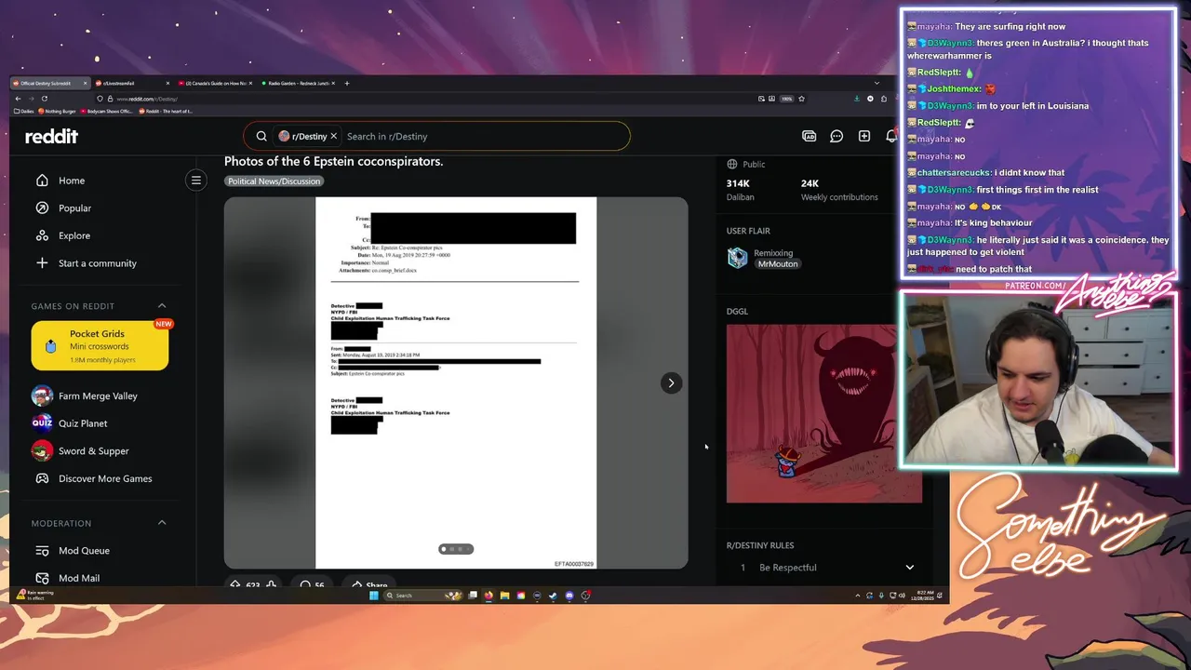
Task: Click the search magnifier icon
Action: [261, 136]
